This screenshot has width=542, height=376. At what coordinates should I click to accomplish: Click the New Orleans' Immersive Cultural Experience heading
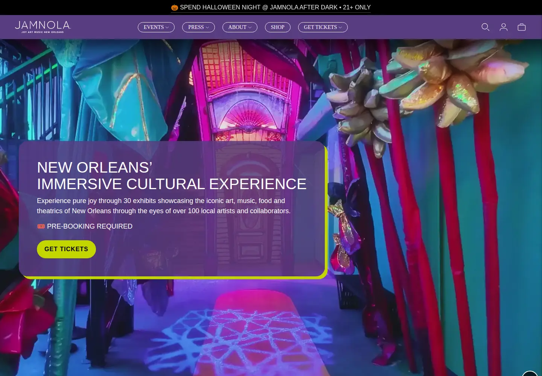[172, 176]
